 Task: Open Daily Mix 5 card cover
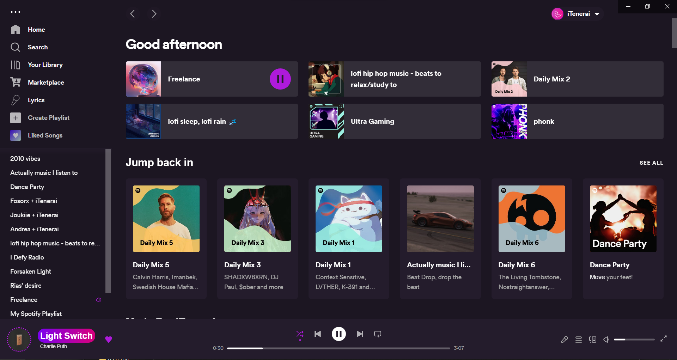click(x=166, y=219)
